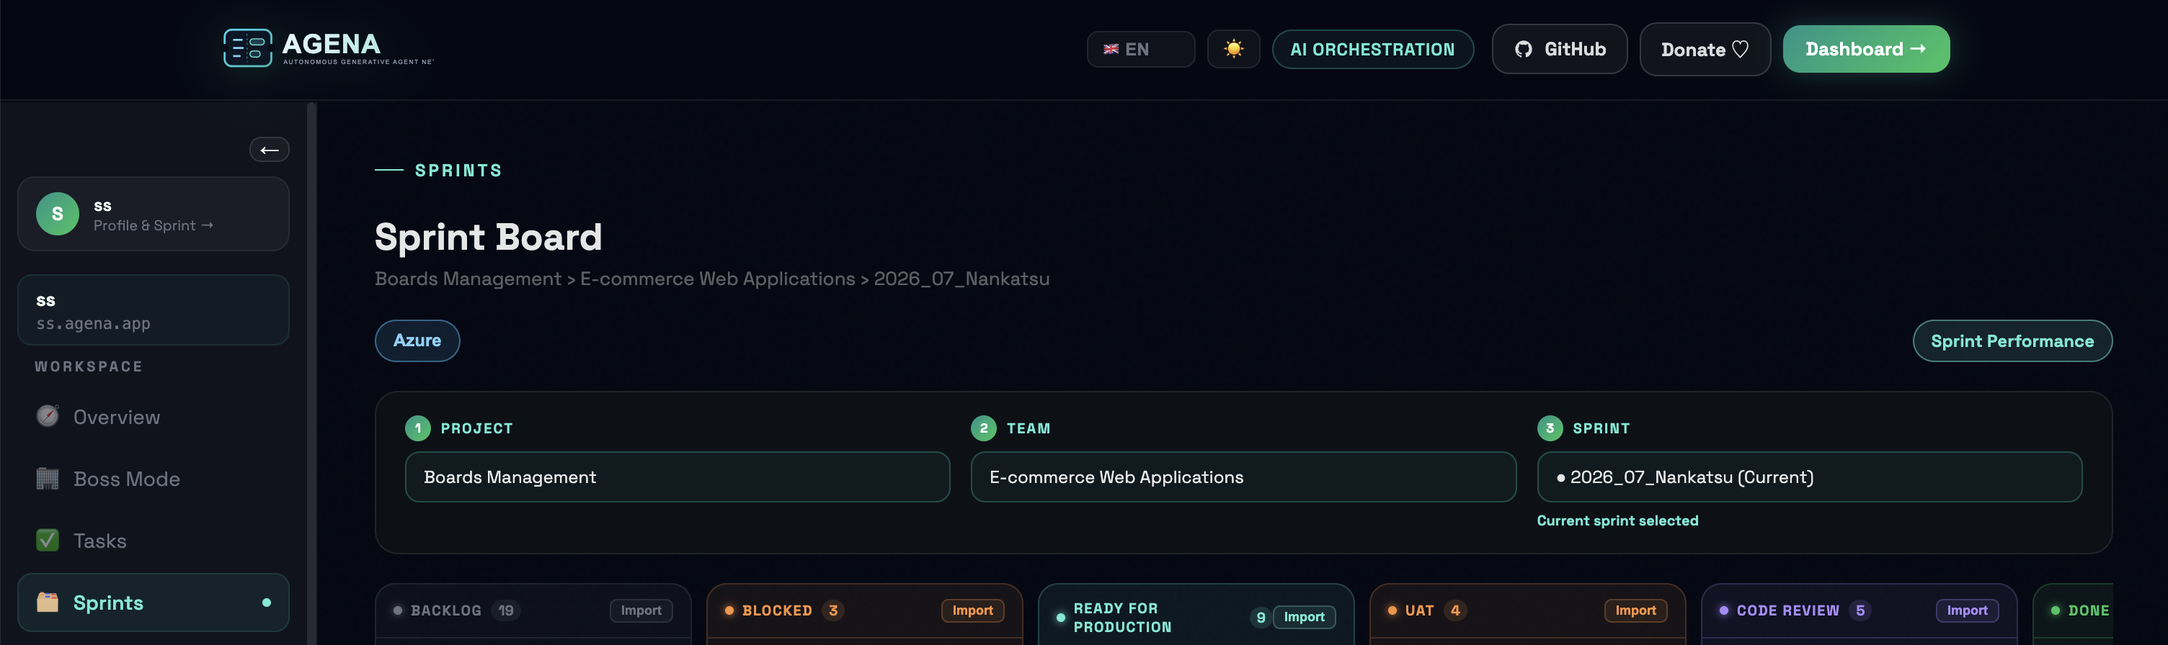Click the Sprint Board heading
Viewport: 2168px width, 645px height.
[x=488, y=237]
